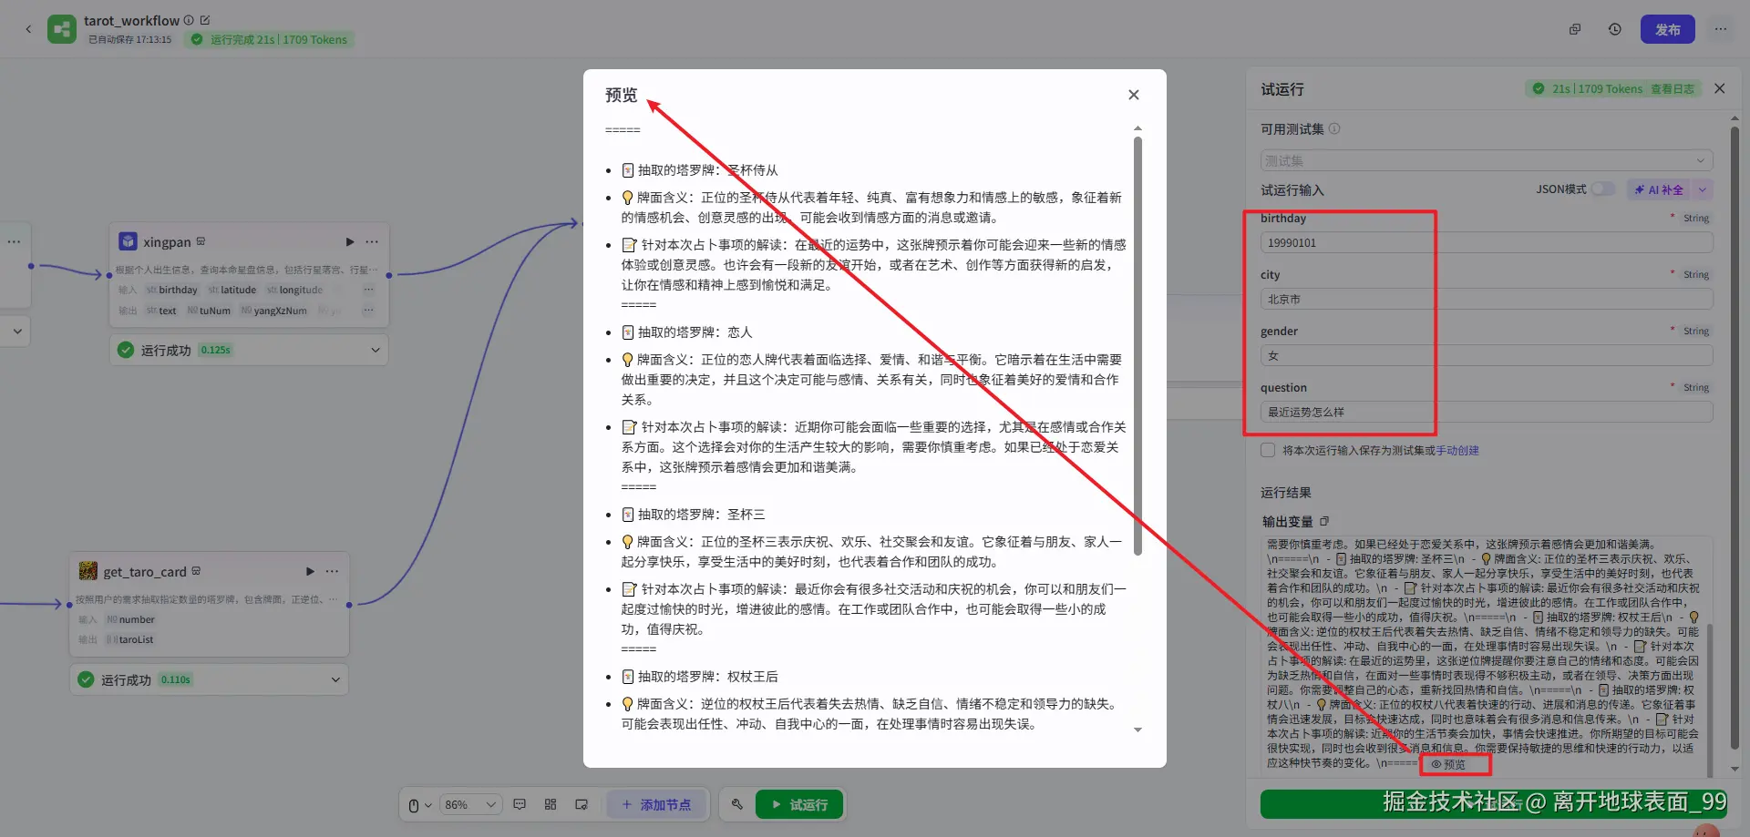Screen dimensions: 1750x837
Task: Click the birthday input field
Action: [1486, 242]
